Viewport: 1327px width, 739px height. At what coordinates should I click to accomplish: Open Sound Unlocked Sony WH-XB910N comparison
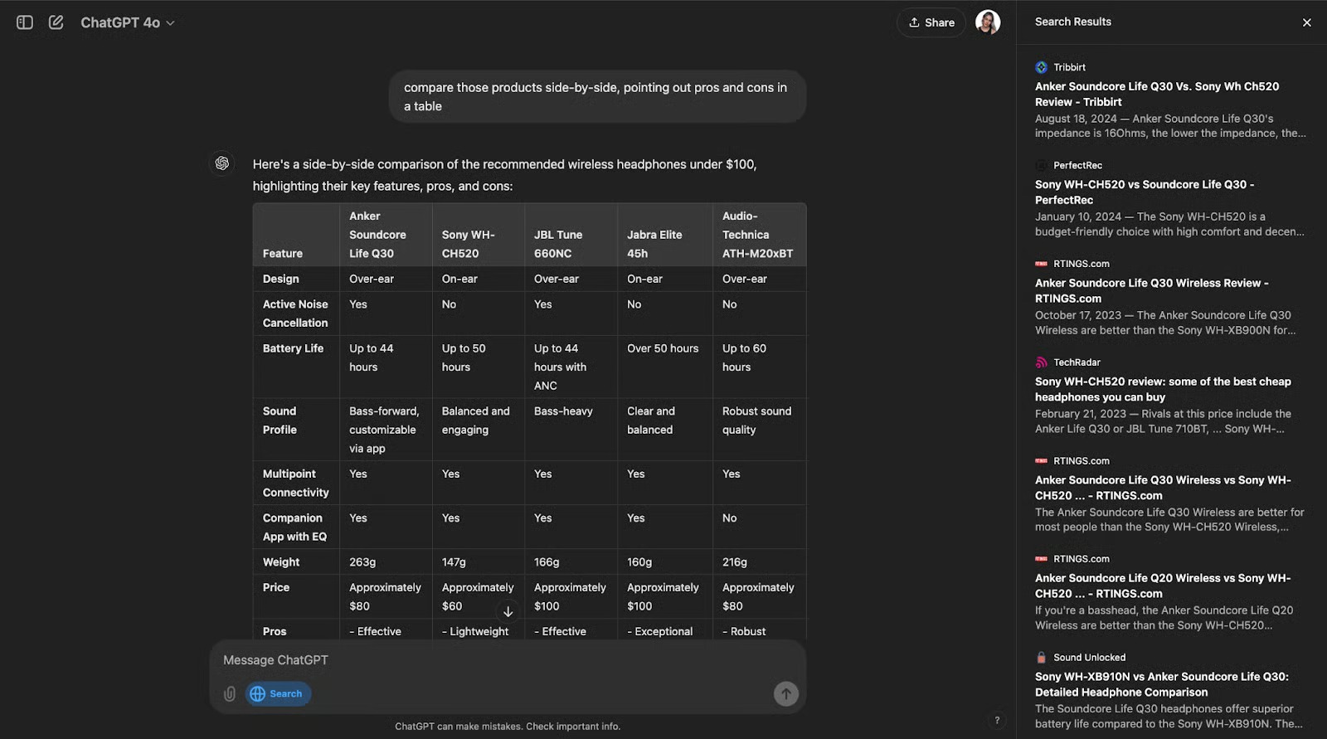1161,684
